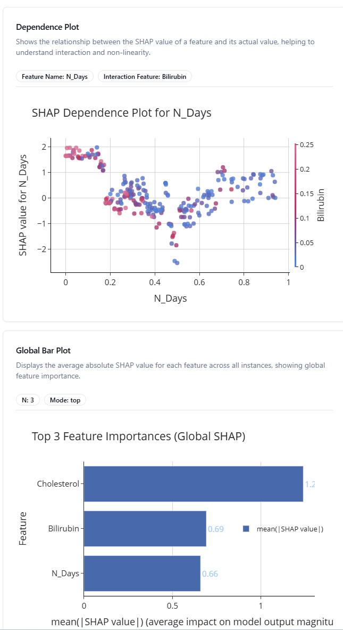Click the Cholesterol bar in the chart
This screenshot has width=343, height=630.
click(193, 484)
